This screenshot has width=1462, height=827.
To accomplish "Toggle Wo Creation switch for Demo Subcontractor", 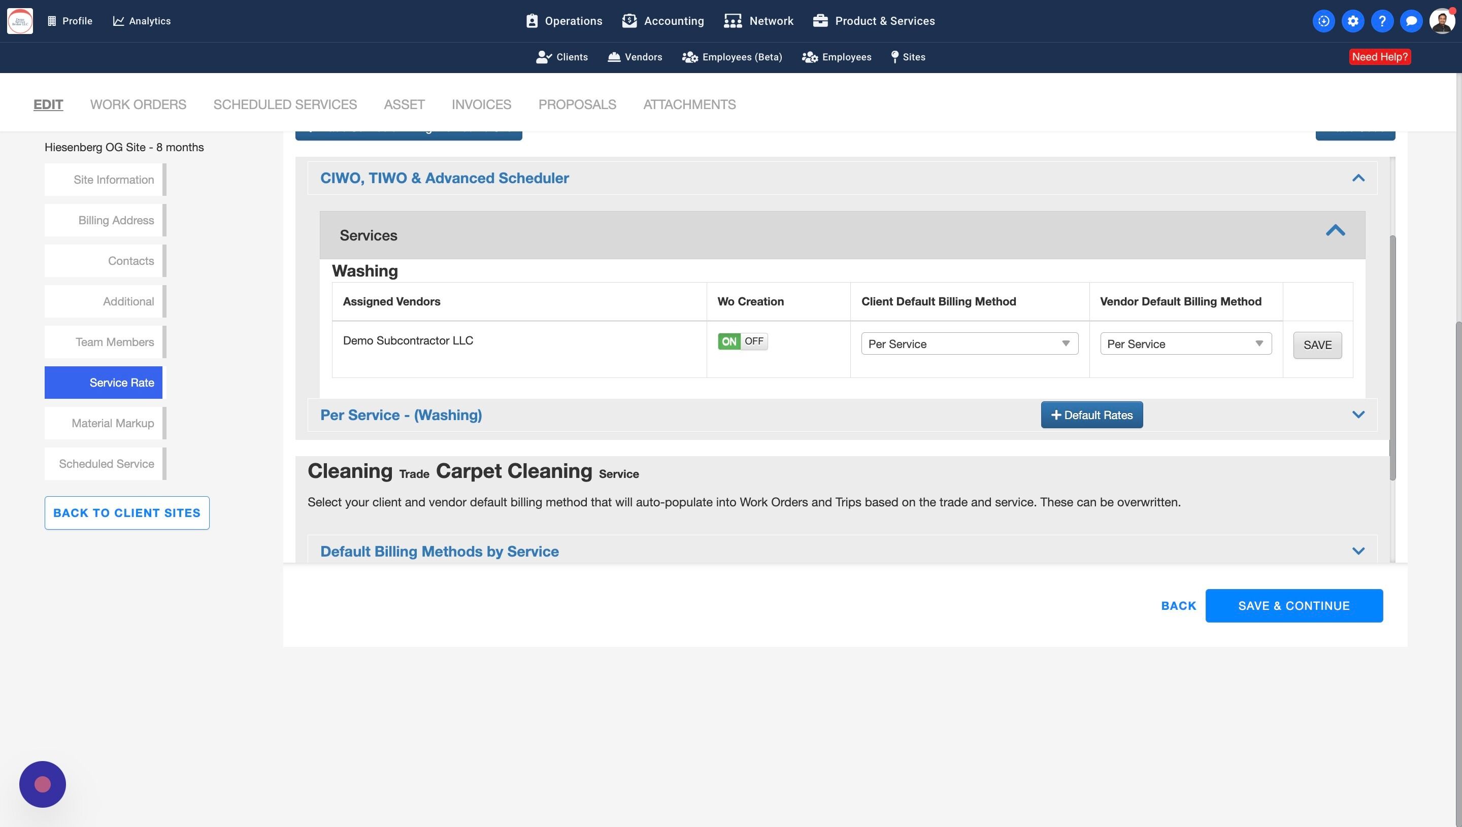I will pyautogui.click(x=742, y=341).
